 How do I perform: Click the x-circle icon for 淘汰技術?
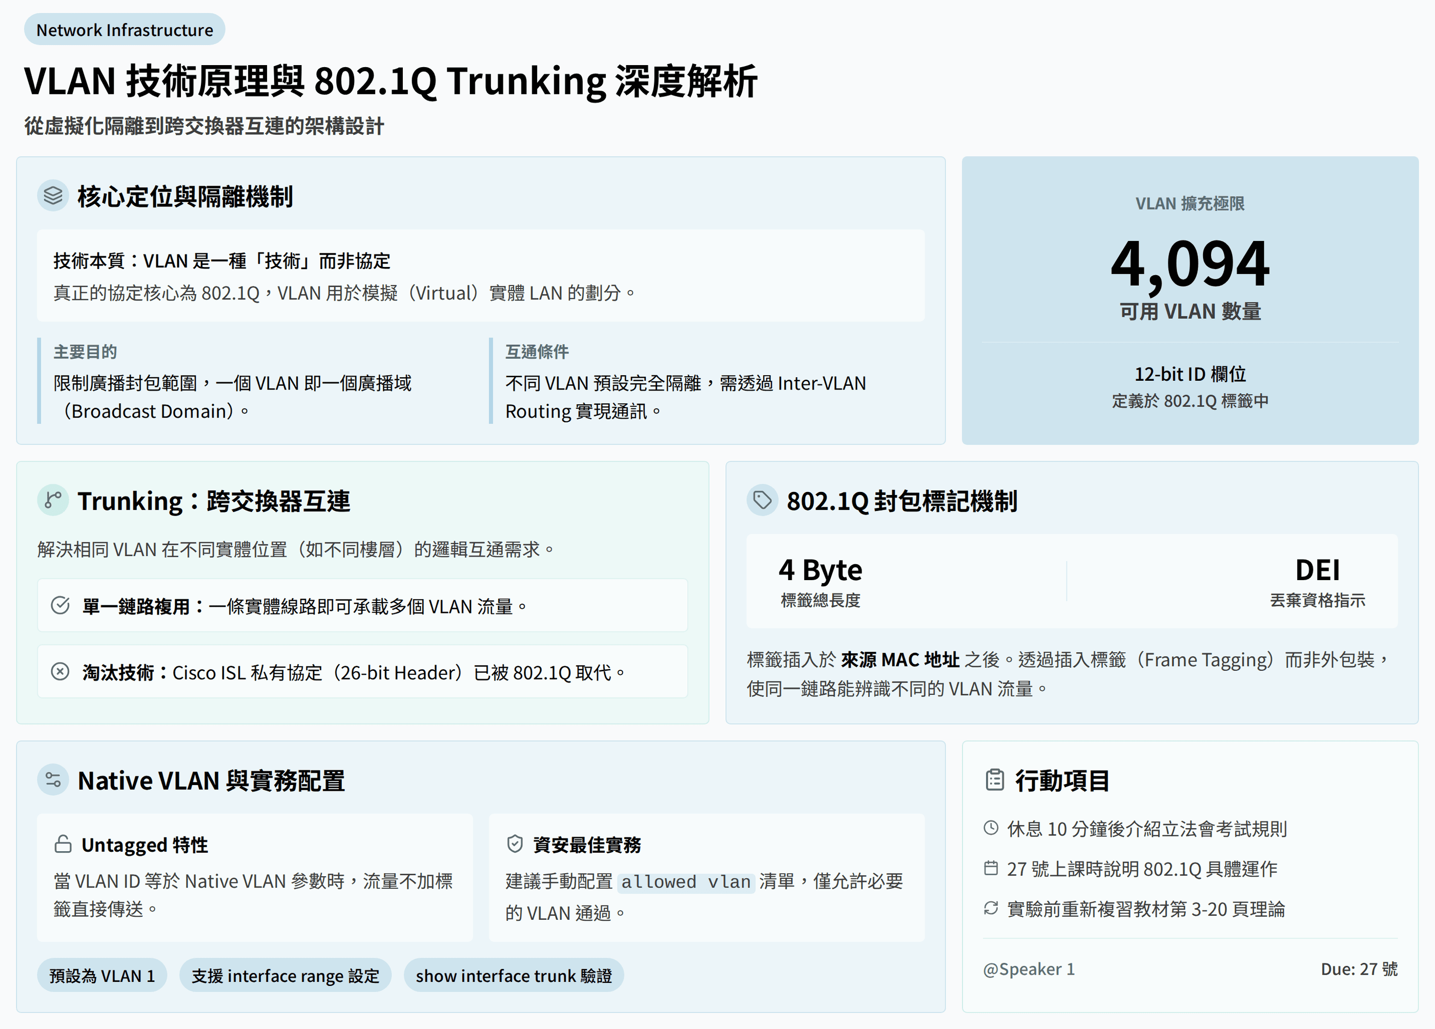60,671
